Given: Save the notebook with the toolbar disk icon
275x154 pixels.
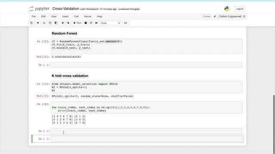Looking at the screenshot, I should 31,23.
